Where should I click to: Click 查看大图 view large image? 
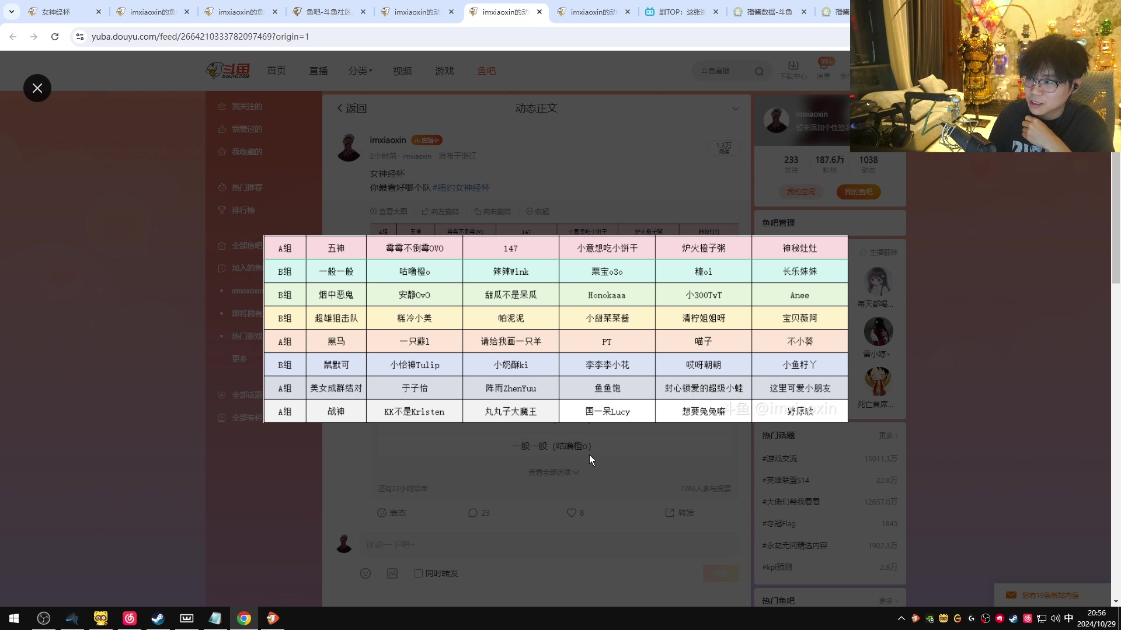(389, 212)
